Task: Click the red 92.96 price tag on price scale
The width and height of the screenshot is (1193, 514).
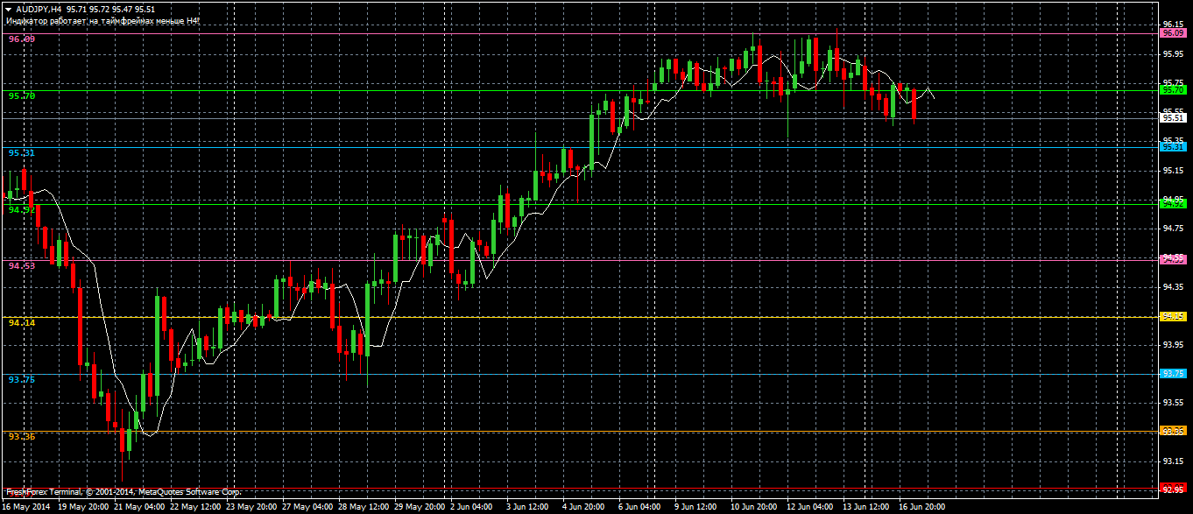Action: click(x=1173, y=489)
